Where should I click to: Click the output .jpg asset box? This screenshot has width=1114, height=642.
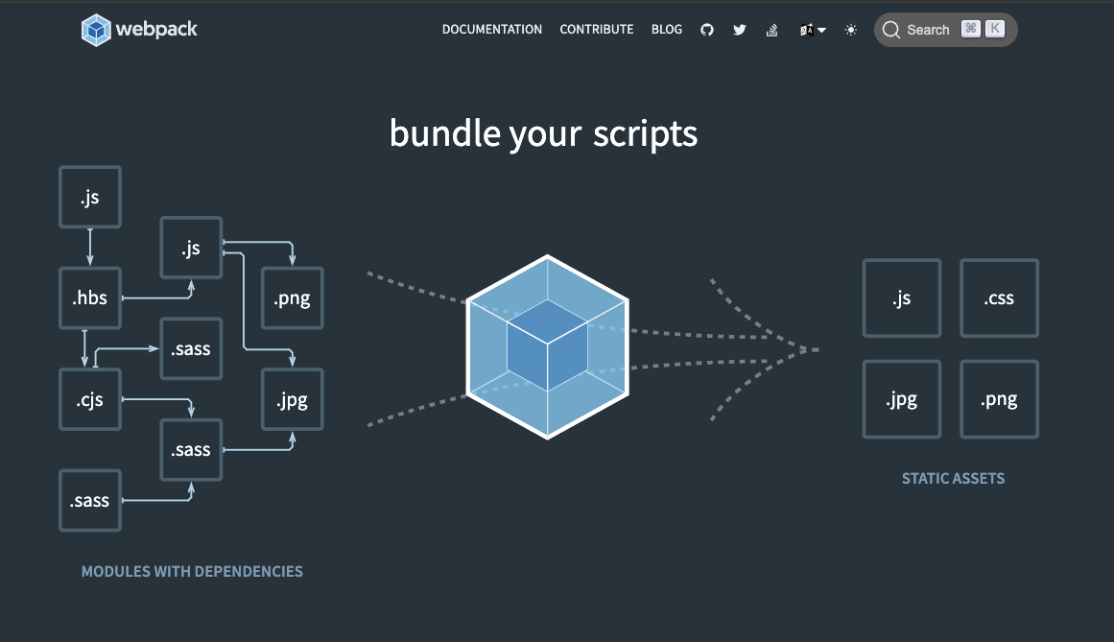pyautogui.click(x=902, y=399)
